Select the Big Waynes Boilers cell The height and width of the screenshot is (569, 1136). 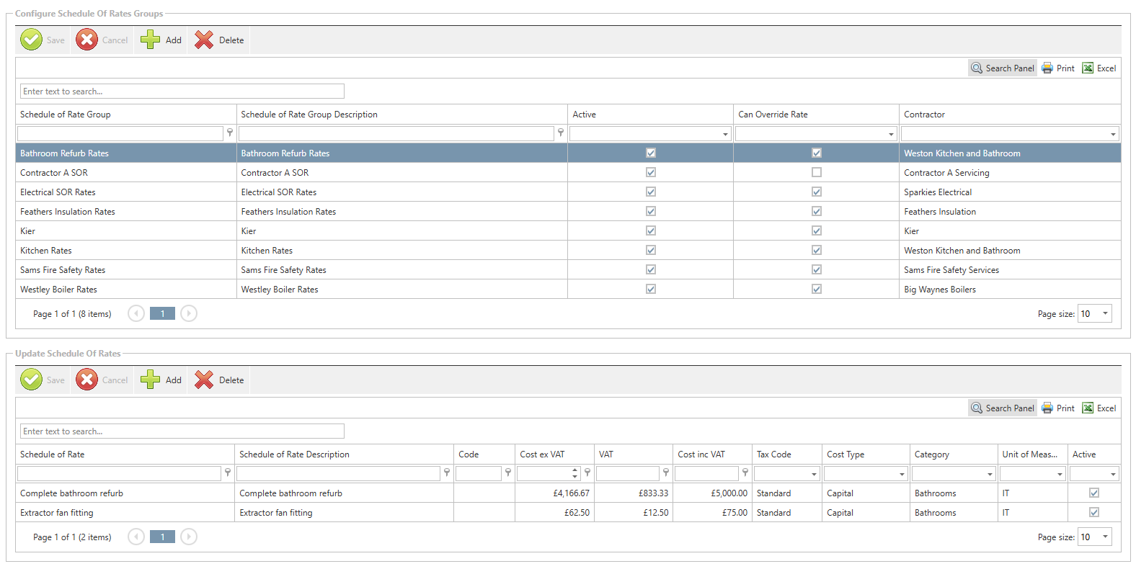tap(1011, 289)
